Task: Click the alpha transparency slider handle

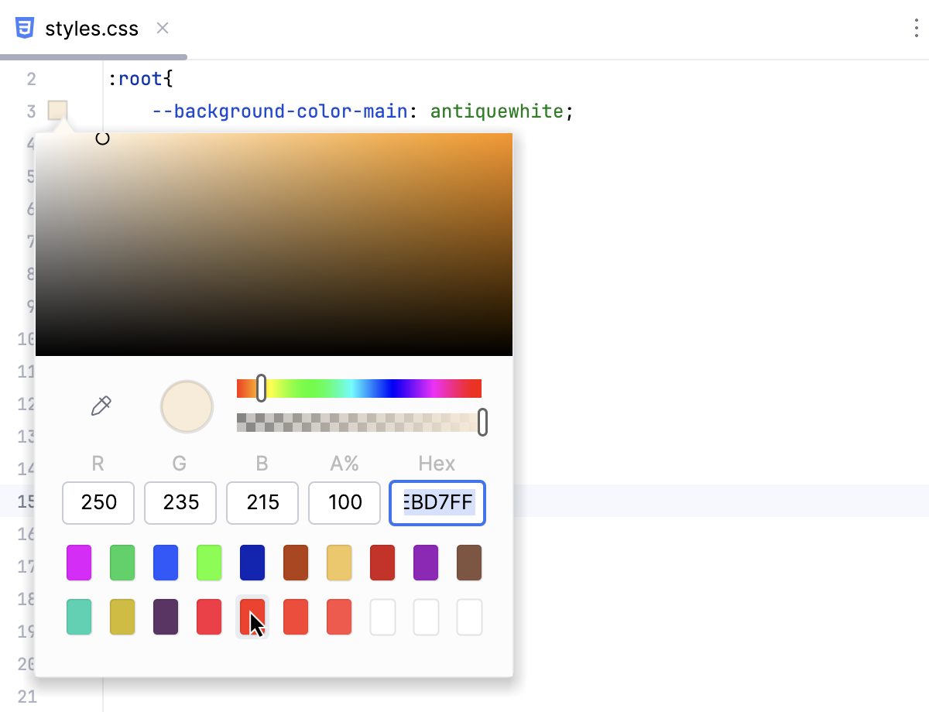Action: point(484,423)
